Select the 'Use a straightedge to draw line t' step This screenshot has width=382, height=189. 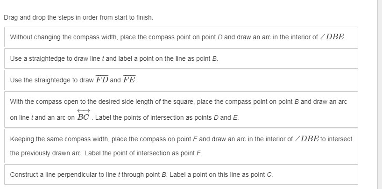pyautogui.click(x=181, y=58)
